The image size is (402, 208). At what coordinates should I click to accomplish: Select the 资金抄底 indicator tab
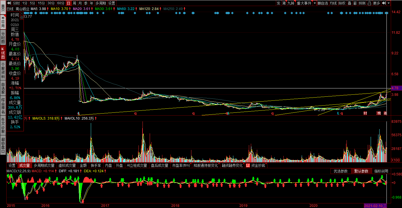259,165
